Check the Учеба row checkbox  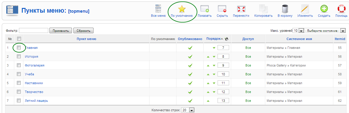19,74
